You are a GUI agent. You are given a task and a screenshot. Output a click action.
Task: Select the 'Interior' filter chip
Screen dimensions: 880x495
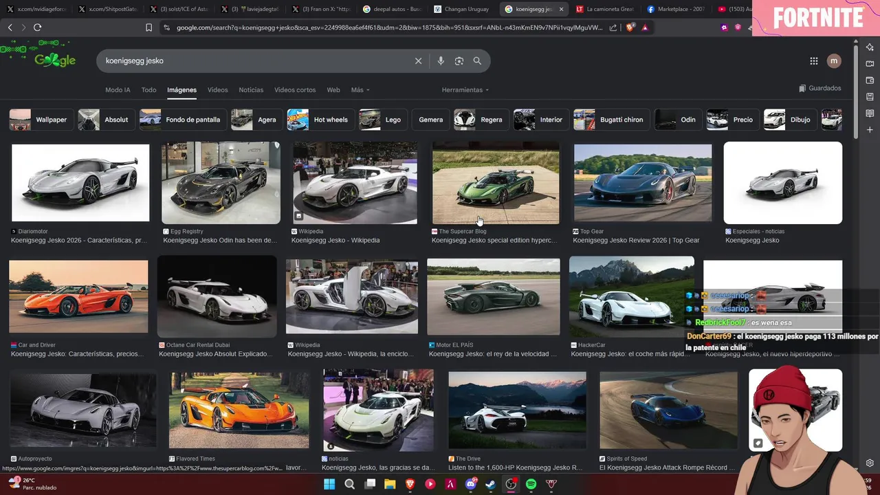540,120
